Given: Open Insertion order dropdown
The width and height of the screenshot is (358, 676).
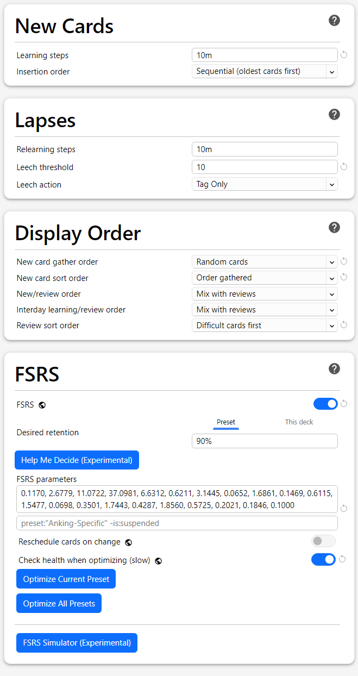Looking at the screenshot, I should pyautogui.click(x=265, y=71).
